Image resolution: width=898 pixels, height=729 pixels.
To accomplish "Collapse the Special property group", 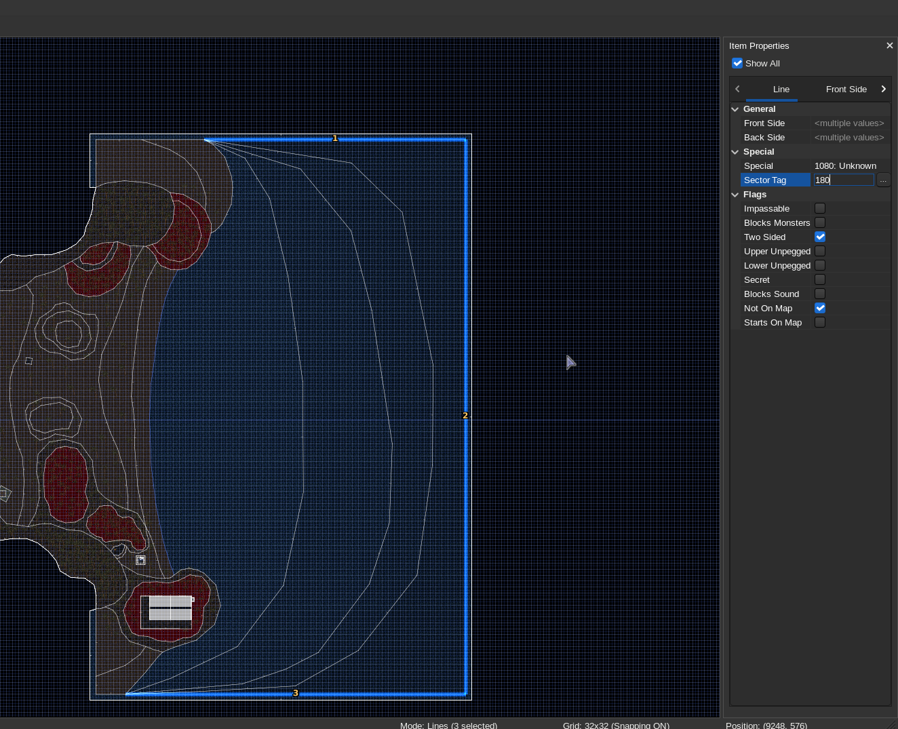I will pyautogui.click(x=735, y=152).
